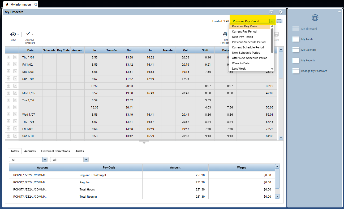
Task: Click the globe icon in the right panel
Action: pos(315,18)
